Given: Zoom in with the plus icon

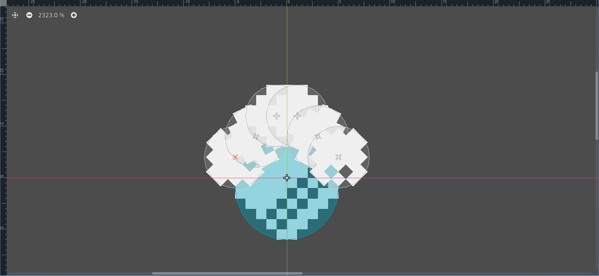Looking at the screenshot, I should click(x=74, y=15).
